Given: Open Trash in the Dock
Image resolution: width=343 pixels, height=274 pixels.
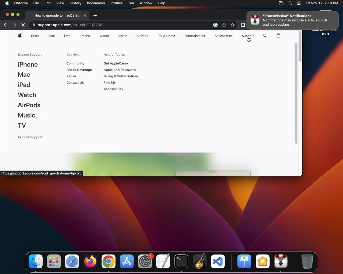Looking at the screenshot, I should click(x=307, y=261).
